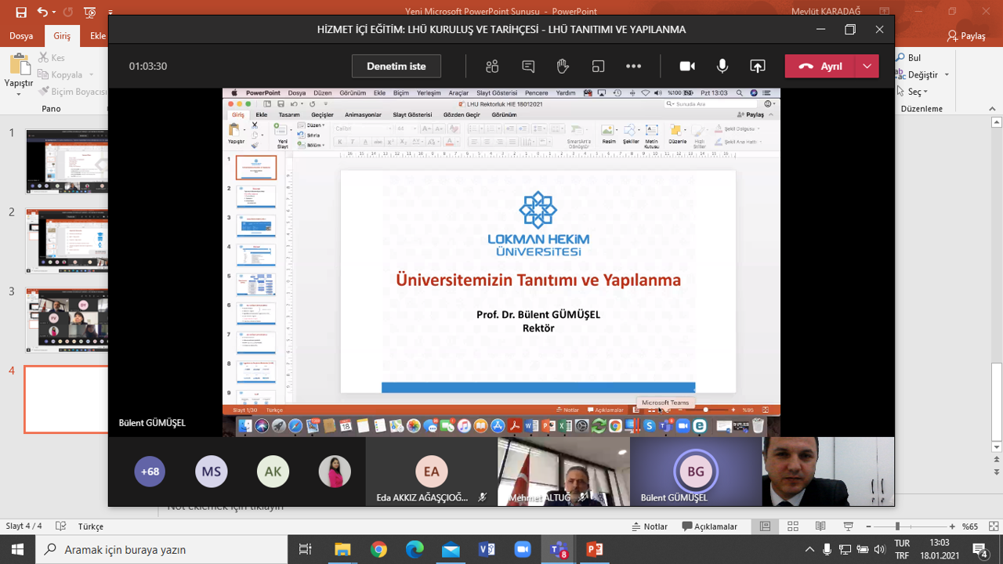
Task: Open Google Chrome from the taskbar
Action: pyautogui.click(x=378, y=549)
